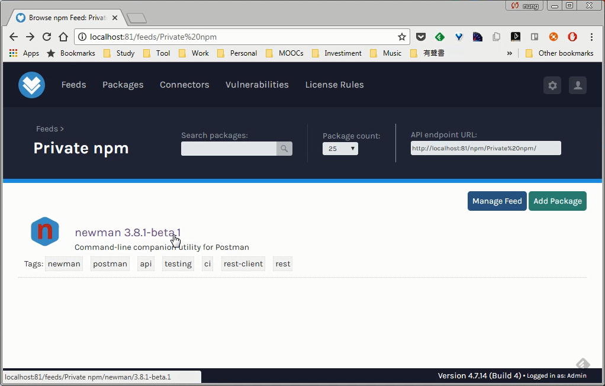Show hidden bookmarks chevron
605x386 pixels.
[x=509, y=53]
